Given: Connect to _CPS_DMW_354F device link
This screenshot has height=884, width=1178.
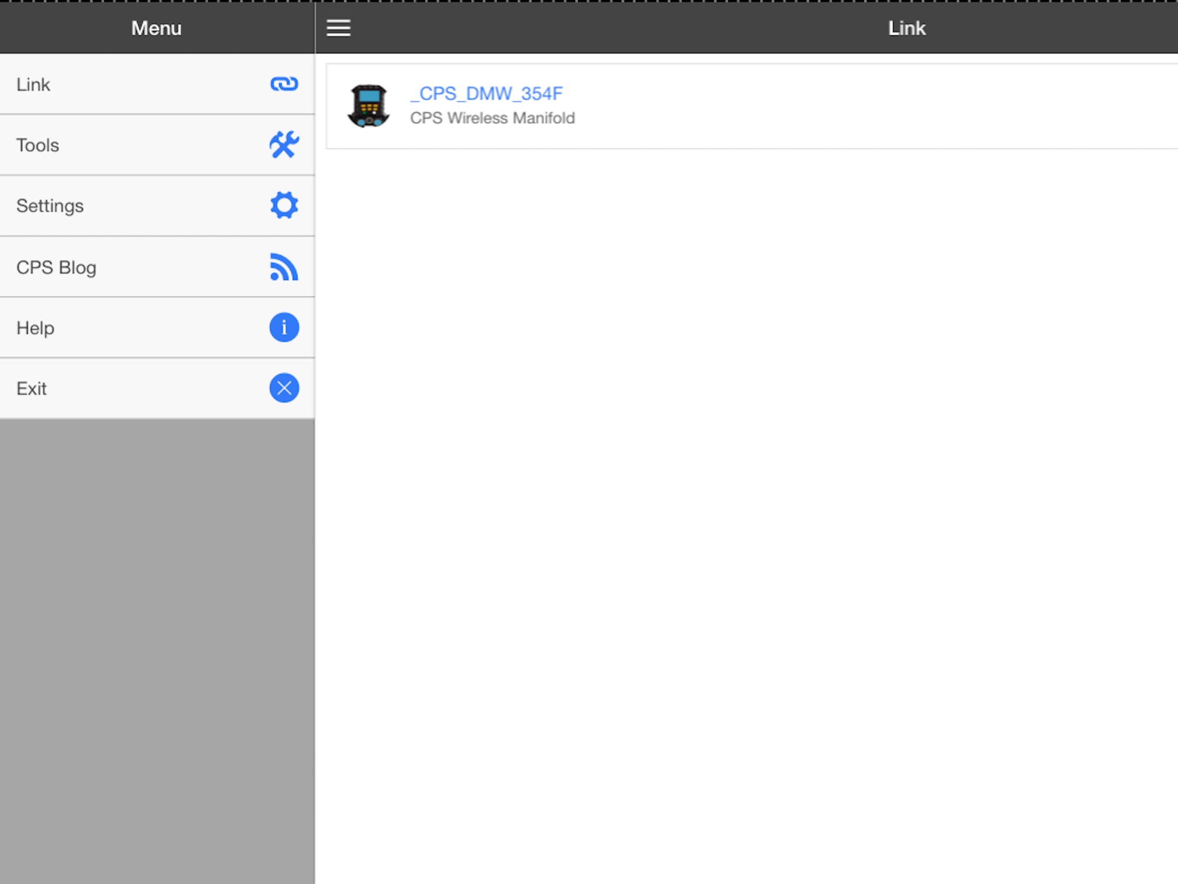Looking at the screenshot, I should pyautogui.click(x=487, y=93).
